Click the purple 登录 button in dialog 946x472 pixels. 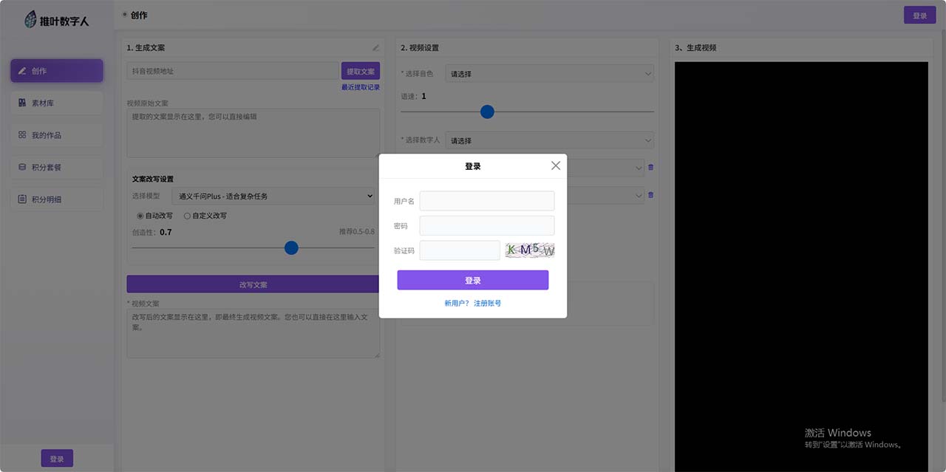(x=472, y=280)
